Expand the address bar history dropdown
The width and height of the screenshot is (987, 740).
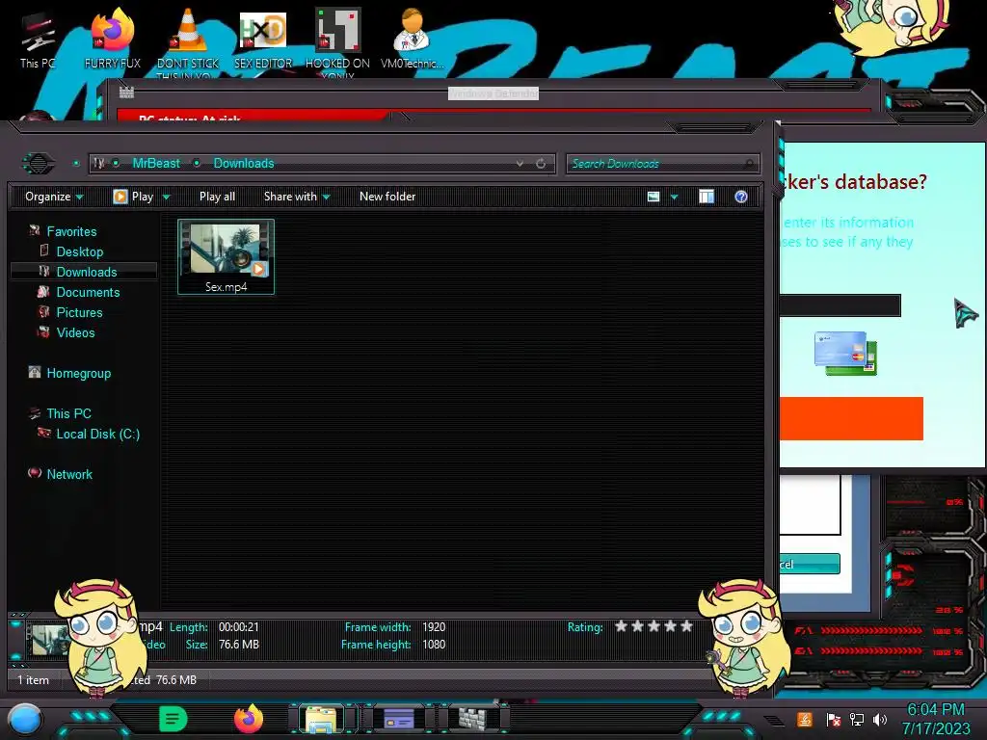(520, 164)
